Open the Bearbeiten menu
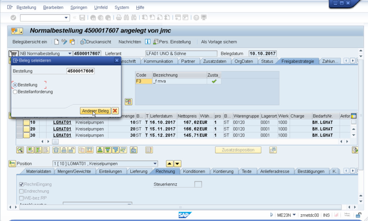The width and height of the screenshot is (368, 221). tap(53, 7)
